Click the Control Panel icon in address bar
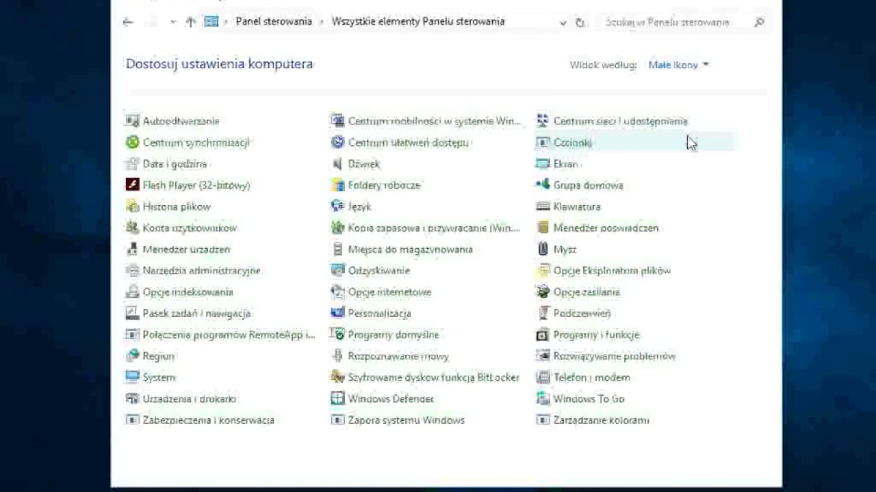876x492 pixels. [x=211, y=22]
